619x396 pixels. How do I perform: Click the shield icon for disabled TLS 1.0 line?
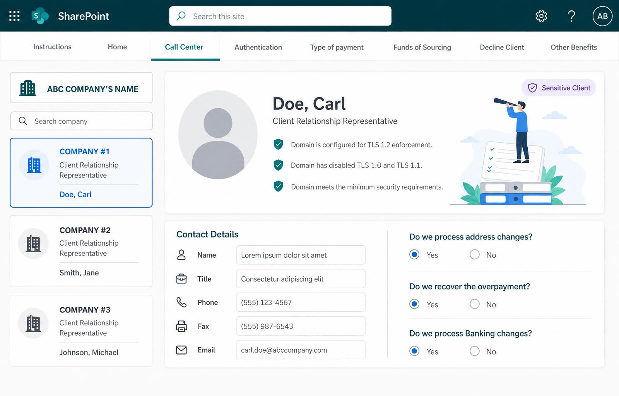click(x=278, y=165)
